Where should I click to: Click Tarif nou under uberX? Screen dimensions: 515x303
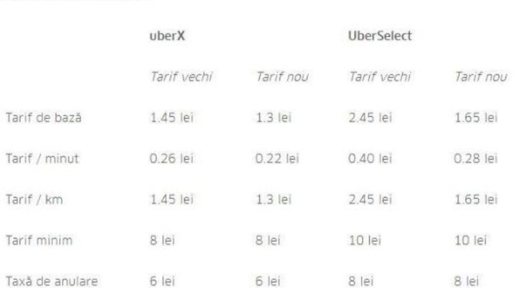pos(282,77)
